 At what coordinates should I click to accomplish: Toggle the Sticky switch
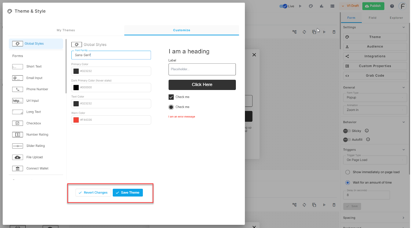[x=347, y=131]
